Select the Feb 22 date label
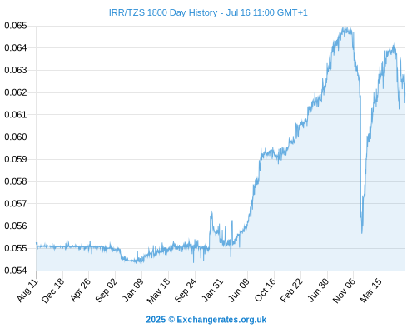 291,291
